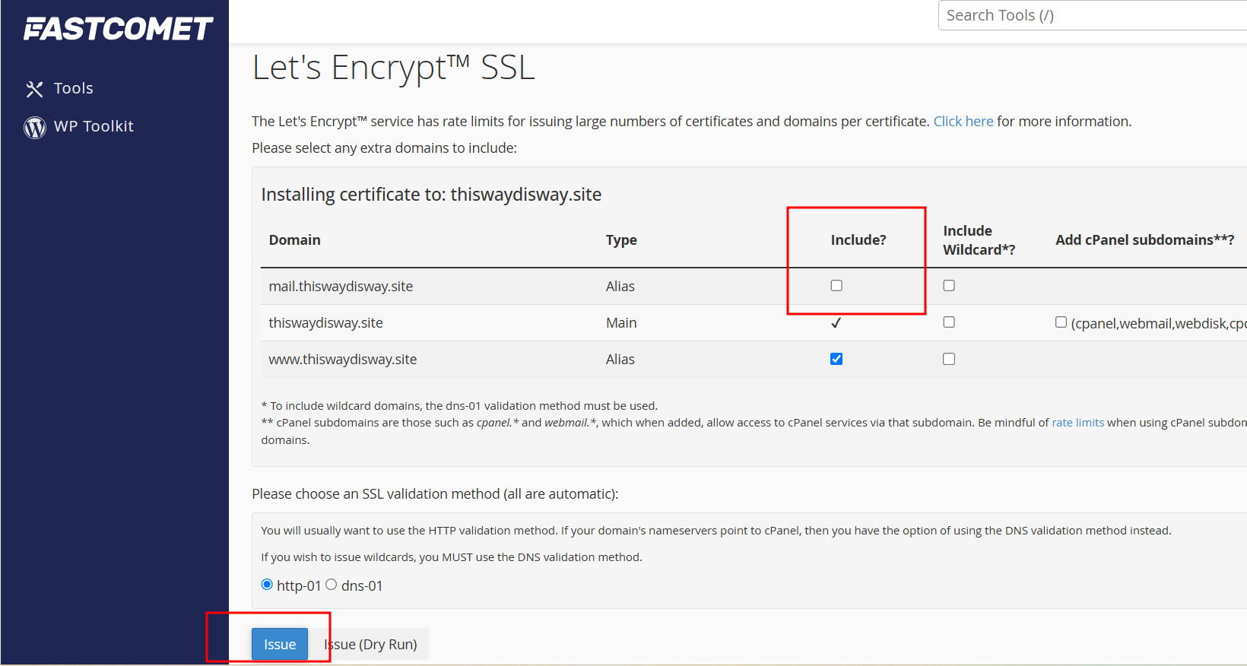Click the thiswaydisway.site domain cell
The width and height of the screenshot is (1247, 666).
(x=325, y=323)
